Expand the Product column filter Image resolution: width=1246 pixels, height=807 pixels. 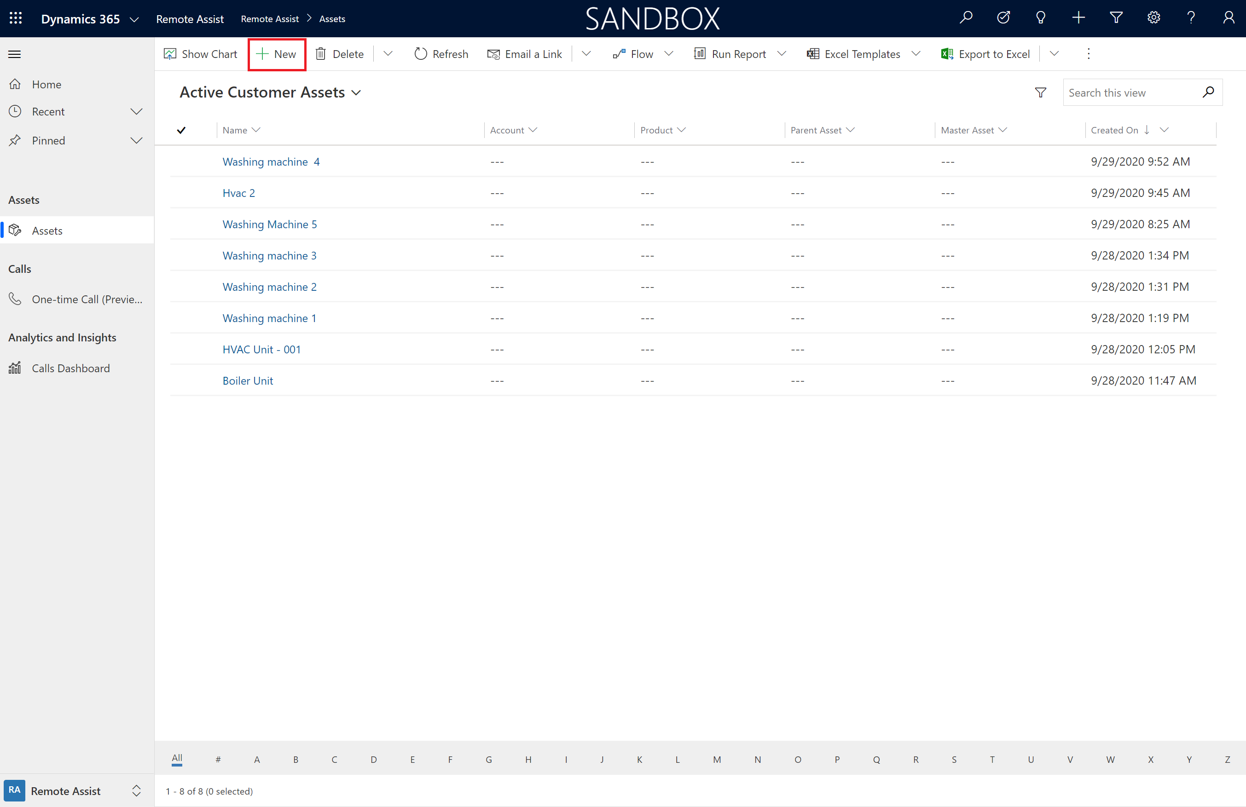681,130
